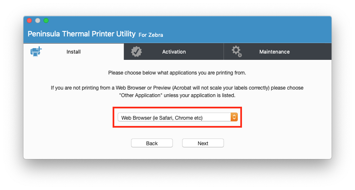Click the 'Please choose below' instruction line
This screenshot has height=190, width=355.
177,73
